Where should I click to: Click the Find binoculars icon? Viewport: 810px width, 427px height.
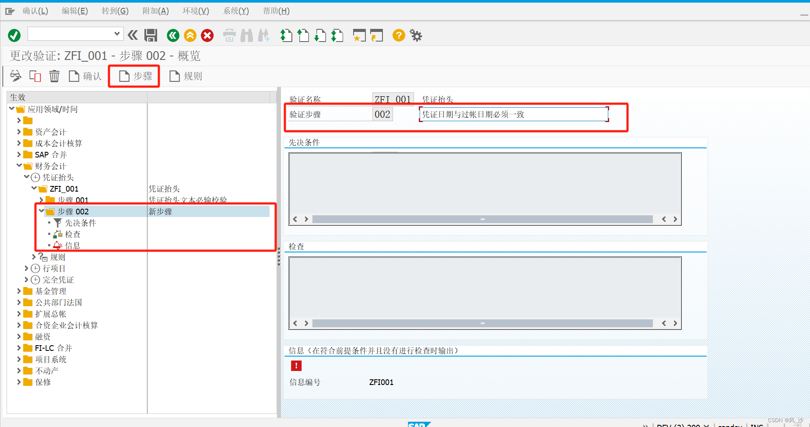point(247,35)
